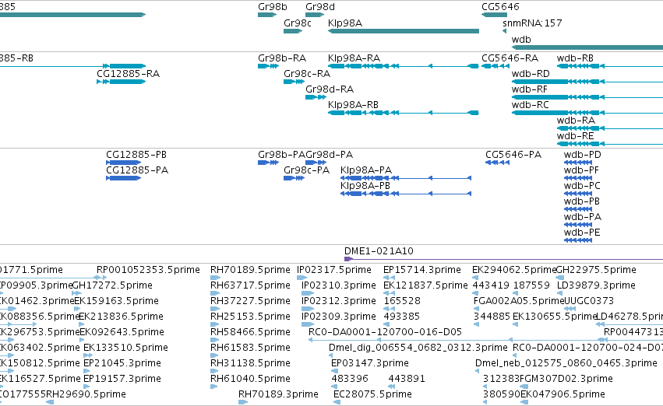Select the Gr98d-PA protein label
Viewport: 663px width, 406px height.
click(x=329, y=155)
